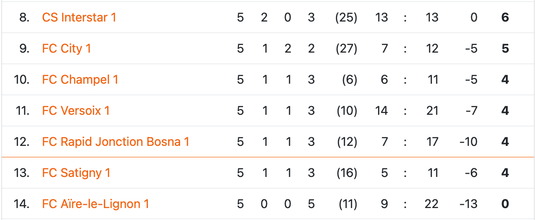Open the CS Interstar 1 team link
Viewport: 535px width, 220px height.
79,18
